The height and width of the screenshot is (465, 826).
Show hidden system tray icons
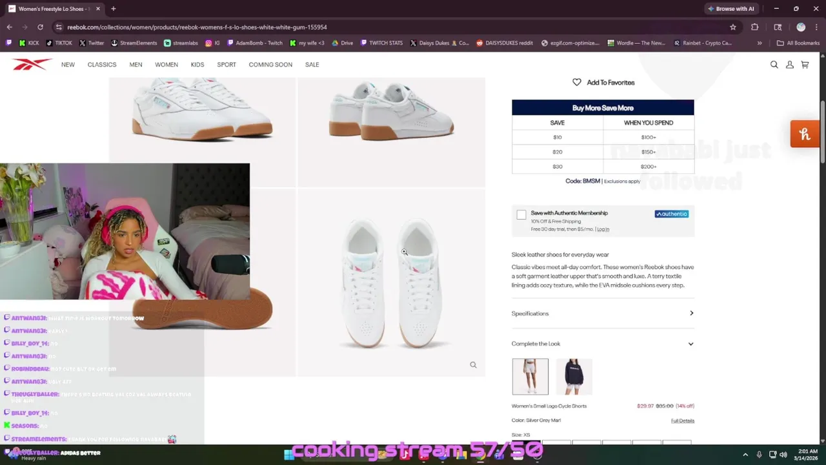745,455
